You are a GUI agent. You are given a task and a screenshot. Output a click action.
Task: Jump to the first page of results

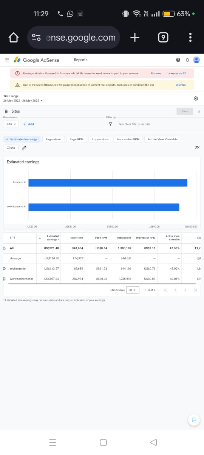[x=165, y=290]
